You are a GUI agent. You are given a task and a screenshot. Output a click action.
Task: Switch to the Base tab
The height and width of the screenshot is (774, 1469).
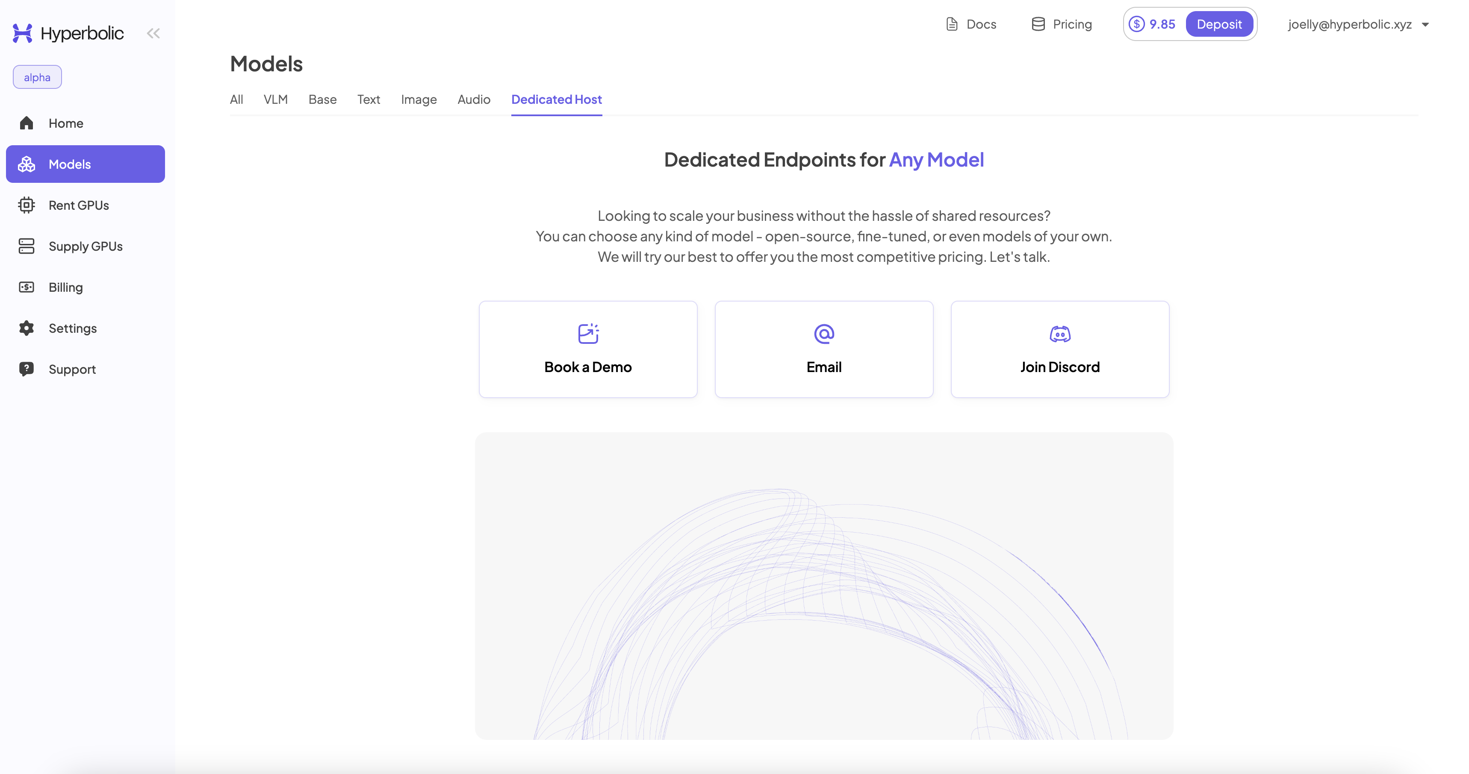click(x=322, y=99)
